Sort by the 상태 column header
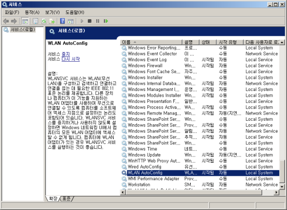 click(x=208, y=42)
